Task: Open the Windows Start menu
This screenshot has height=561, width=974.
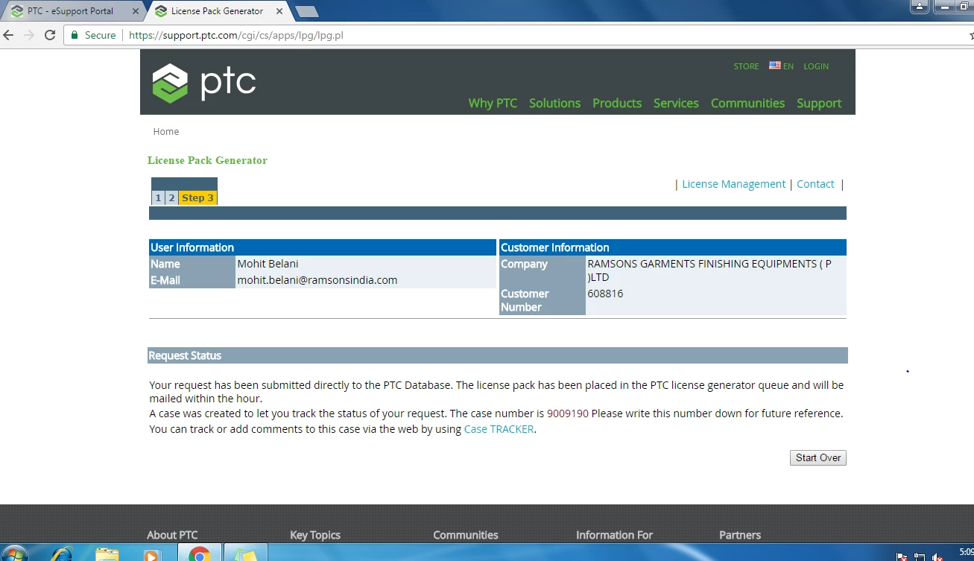Action: tap(14, 553)
